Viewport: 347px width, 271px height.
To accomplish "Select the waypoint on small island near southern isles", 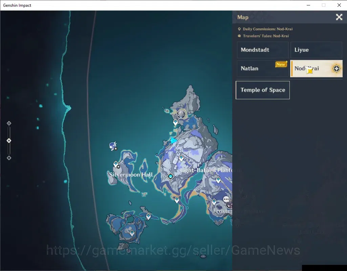I will click(x=148, y=216).
